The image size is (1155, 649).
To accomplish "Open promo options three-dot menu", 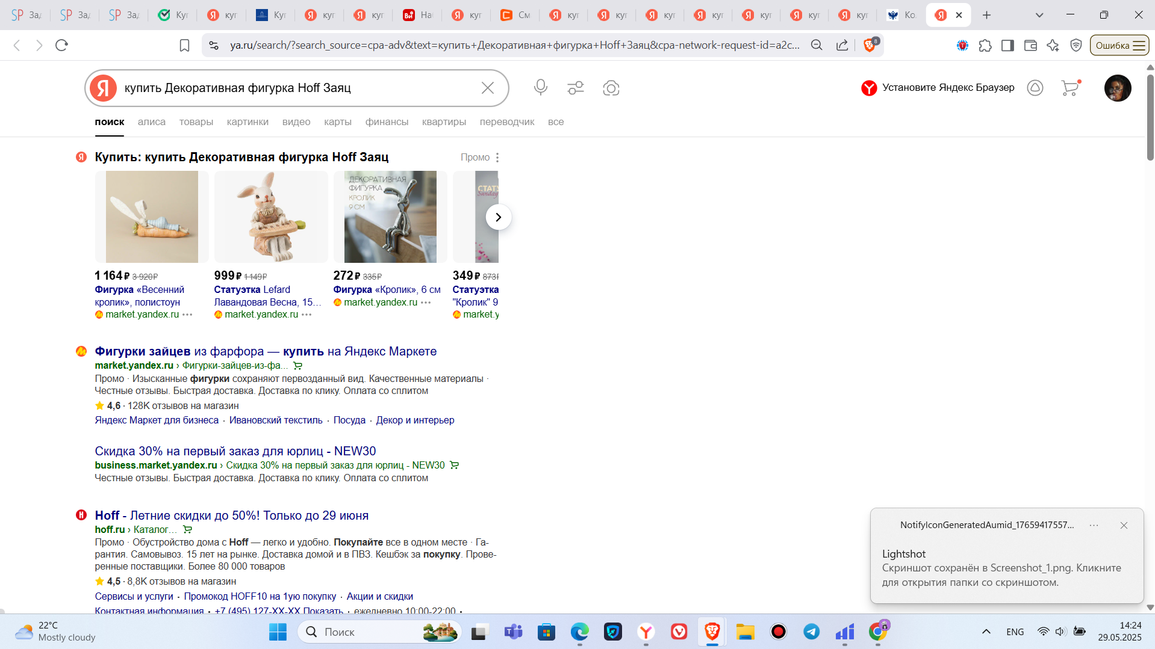I will click(497, 158).
